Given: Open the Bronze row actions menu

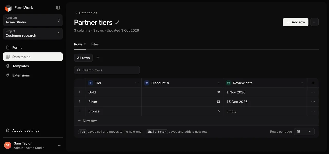Looking at the screenshot, I should click(313, 111).
